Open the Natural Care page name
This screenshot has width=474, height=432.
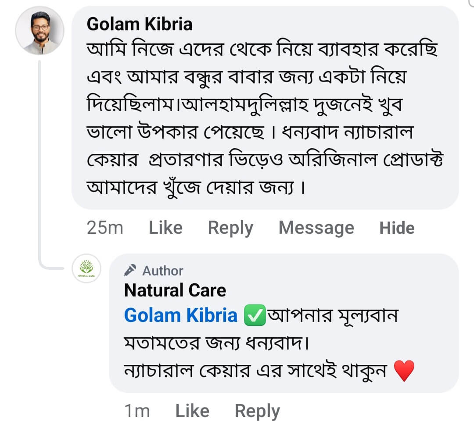pyautogui.click(x=175, y=290)
